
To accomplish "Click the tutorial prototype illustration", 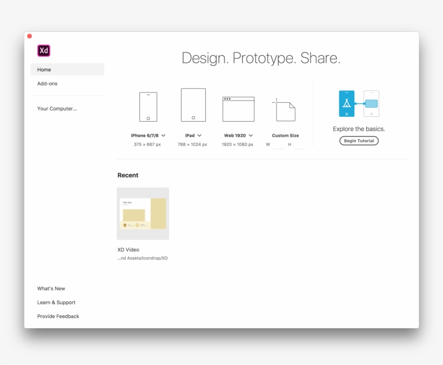I will click(x=359, y=103).
